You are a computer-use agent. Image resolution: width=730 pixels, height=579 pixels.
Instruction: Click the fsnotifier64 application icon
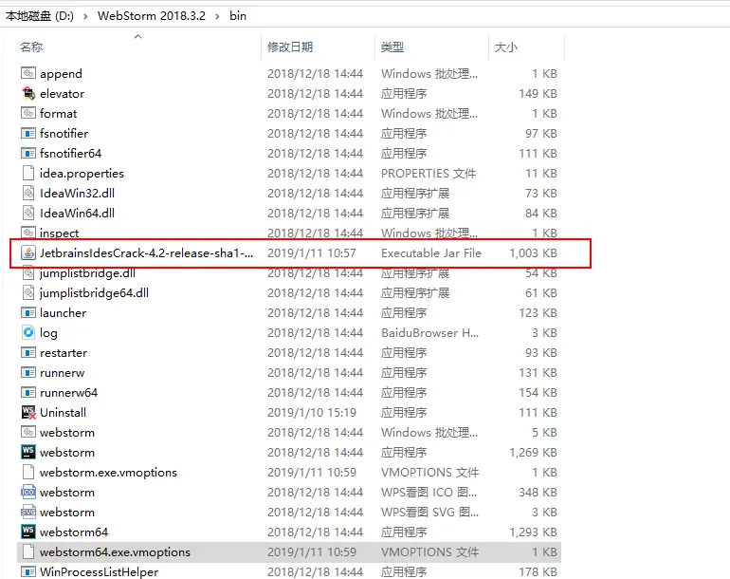(28, 153)
